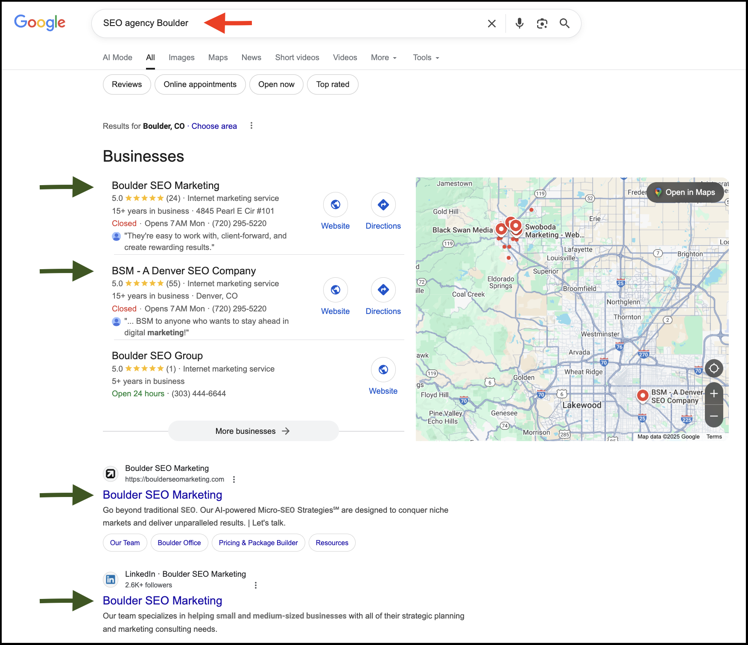Open the three-dot menu beside Choose area
Screen dimensions: 748x645
pos(251,126)
